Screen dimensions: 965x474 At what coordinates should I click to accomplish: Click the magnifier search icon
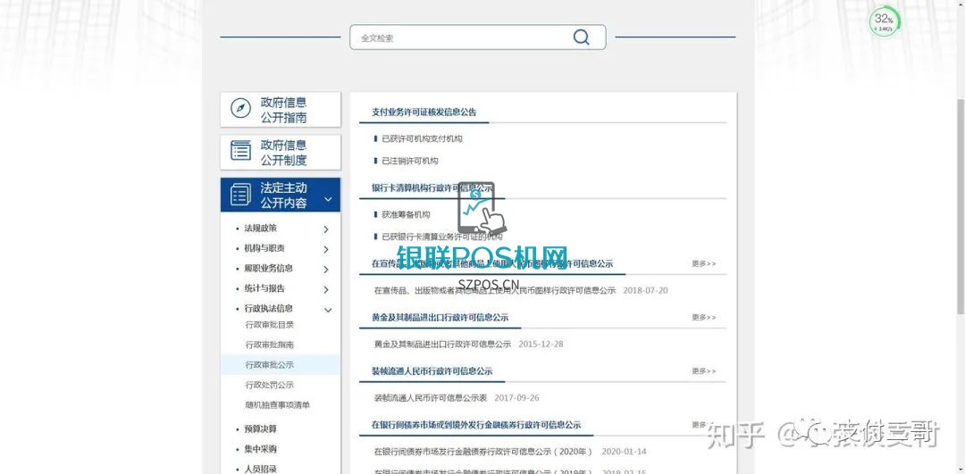581,37
